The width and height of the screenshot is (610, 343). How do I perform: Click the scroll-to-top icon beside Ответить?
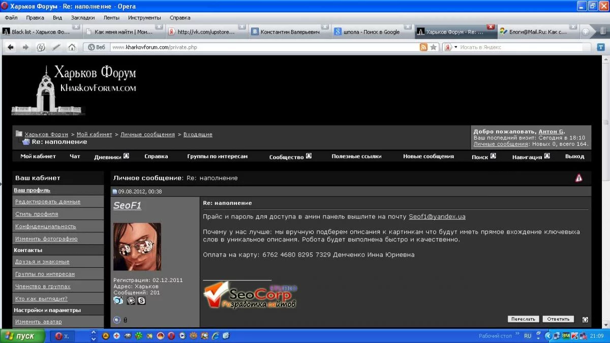[x=585, y=320]
